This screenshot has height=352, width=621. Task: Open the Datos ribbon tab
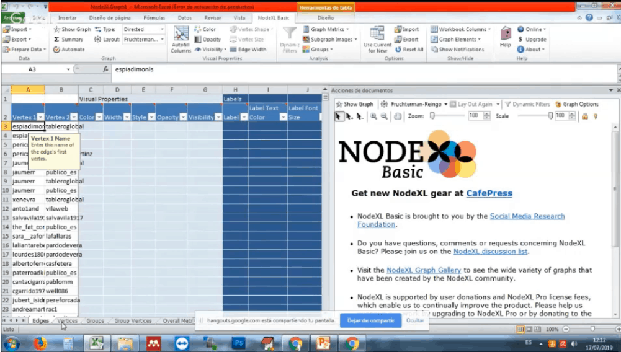point(184,18)
